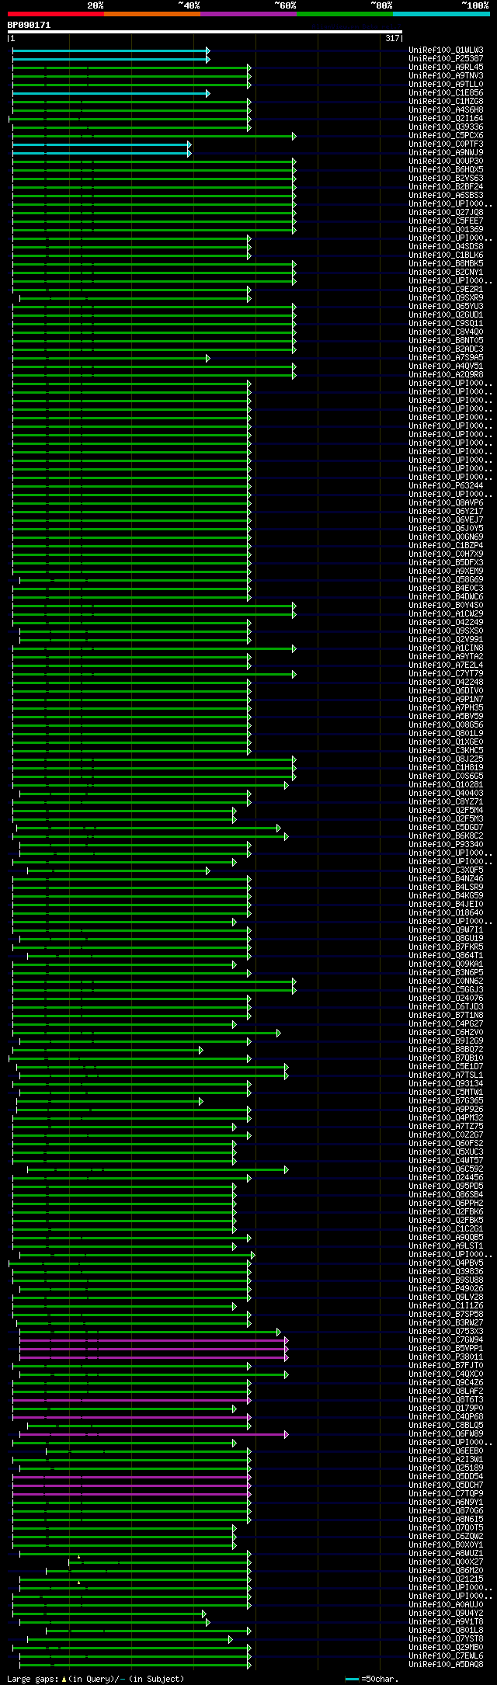497x1685 pixels.
Task: Click the purple ~60% identity legend bar
Action: [248, 14]
